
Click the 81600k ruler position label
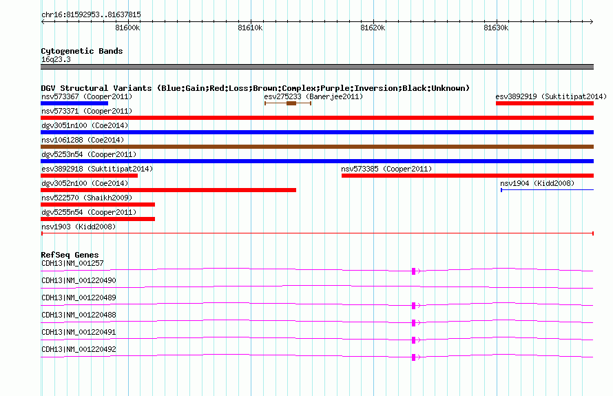127,28
